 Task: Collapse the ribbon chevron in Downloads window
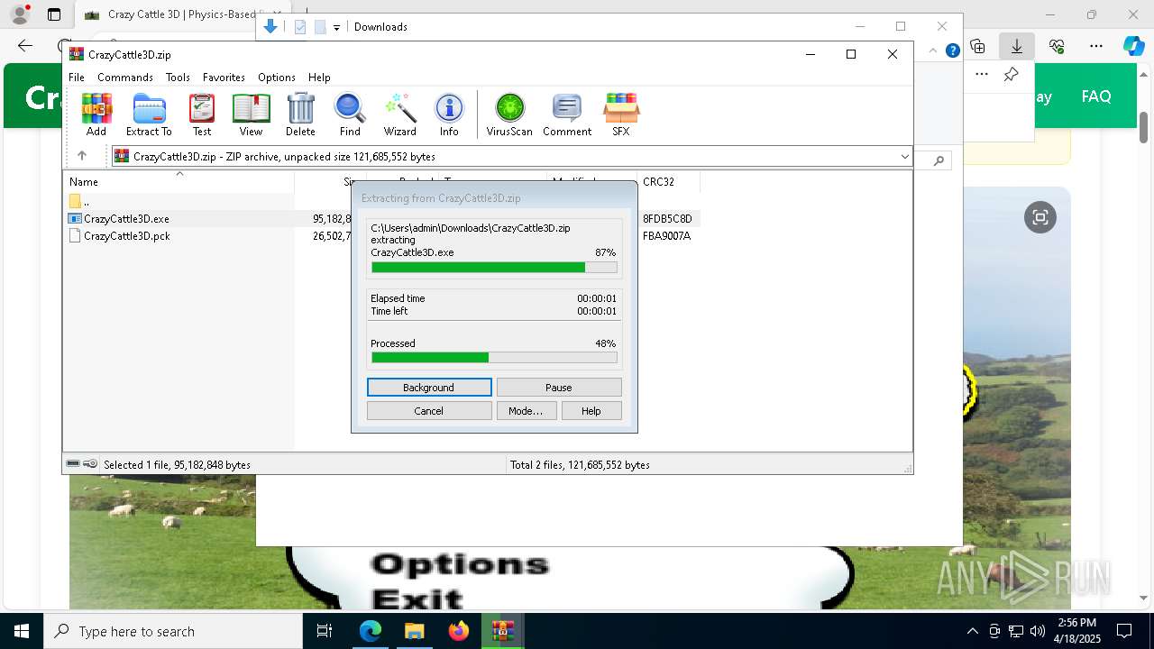coord(934,50)
